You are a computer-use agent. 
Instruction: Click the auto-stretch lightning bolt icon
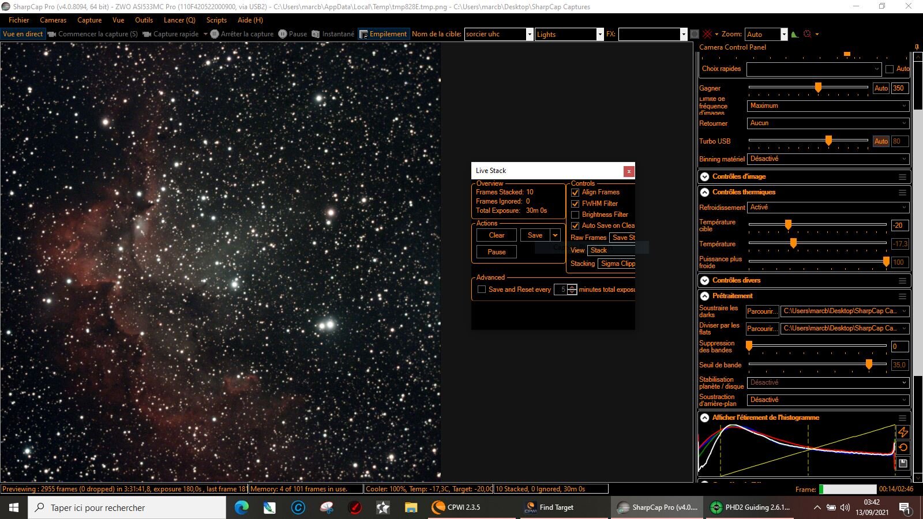(x=903, y=431)
